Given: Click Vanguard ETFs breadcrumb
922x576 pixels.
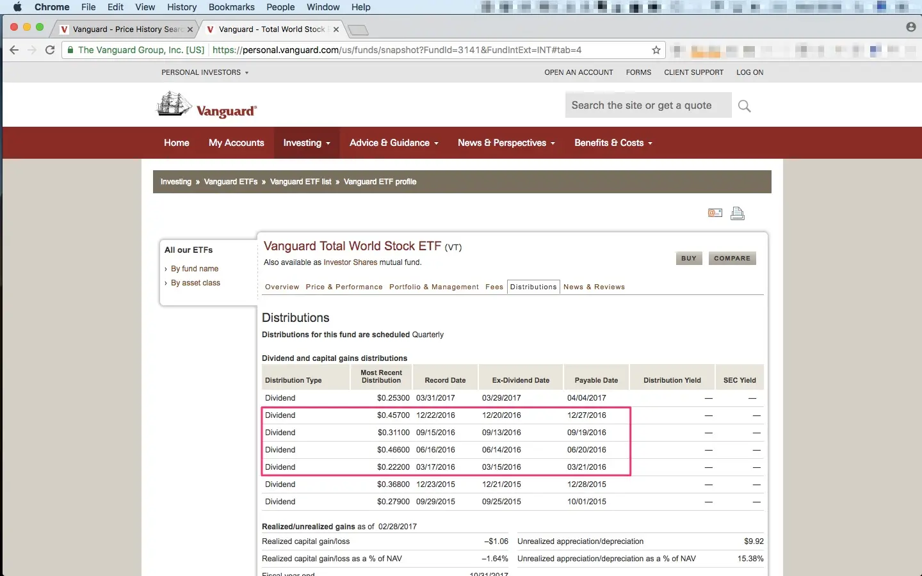Looking at the screenshot, I should 230,182.
